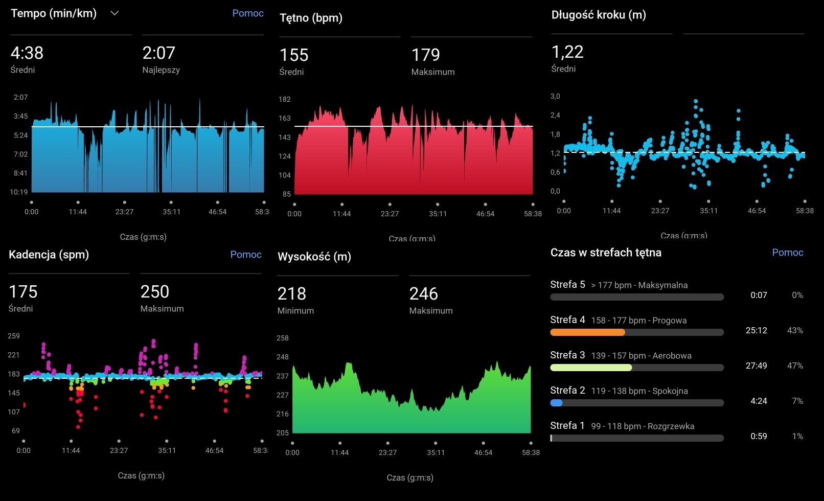The width and height of the screenshot is (824, 501).
Task: Click the orange Strefa 4 Progowa bar
Action: tap(636, 332)
